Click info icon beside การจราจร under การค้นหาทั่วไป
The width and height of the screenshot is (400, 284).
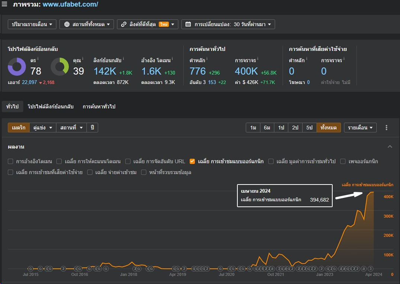coord(257,59)
